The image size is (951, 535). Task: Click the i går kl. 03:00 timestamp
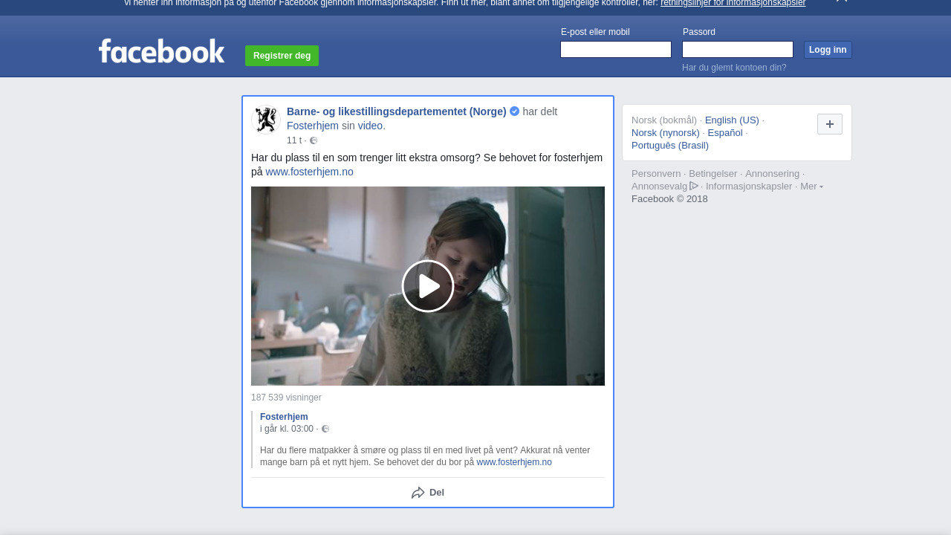coord(287,429)
